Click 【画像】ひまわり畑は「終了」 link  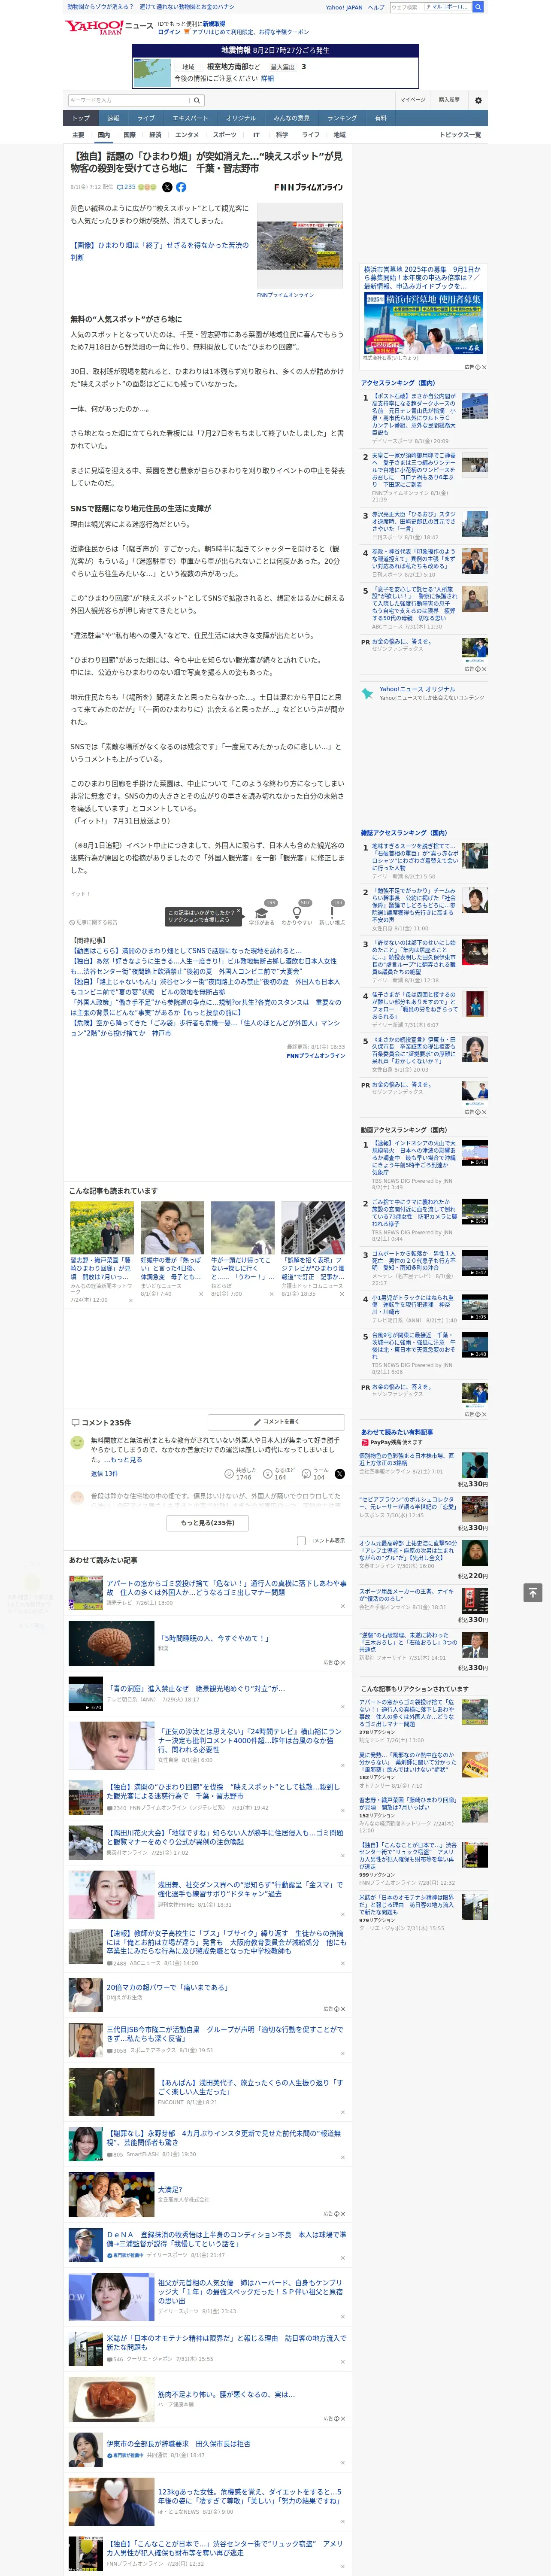tap(159, 251)
